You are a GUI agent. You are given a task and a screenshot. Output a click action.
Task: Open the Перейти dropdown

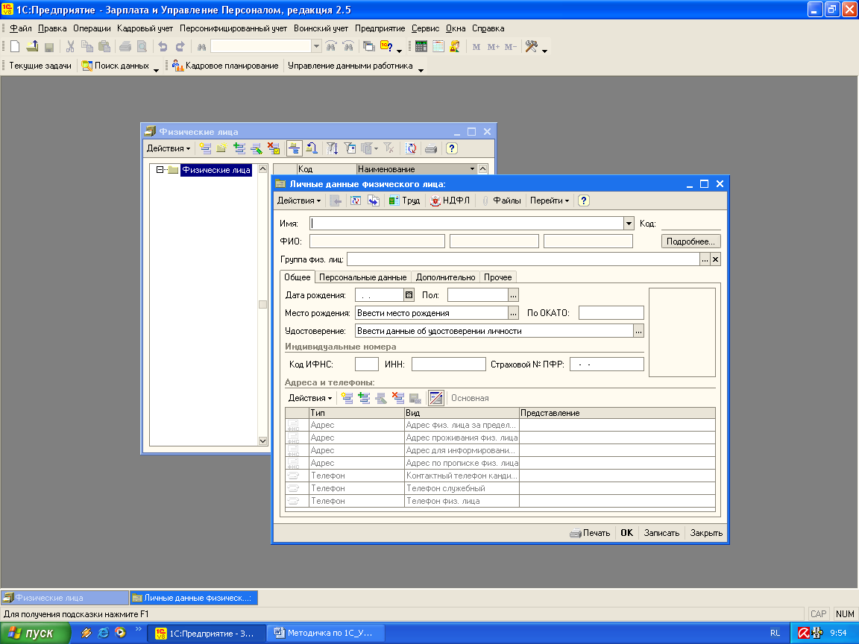pos(550,201)
